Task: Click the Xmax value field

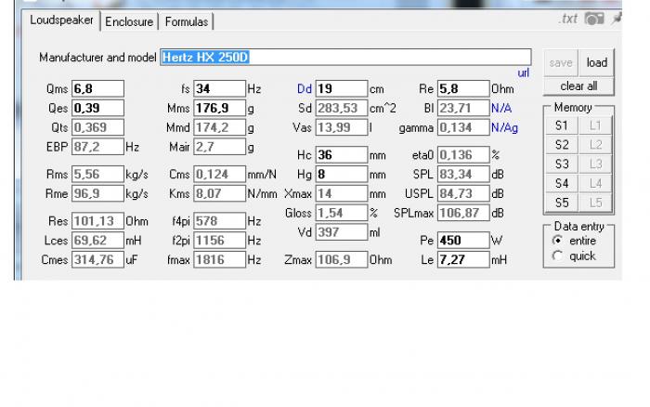Action: point(342,193)
